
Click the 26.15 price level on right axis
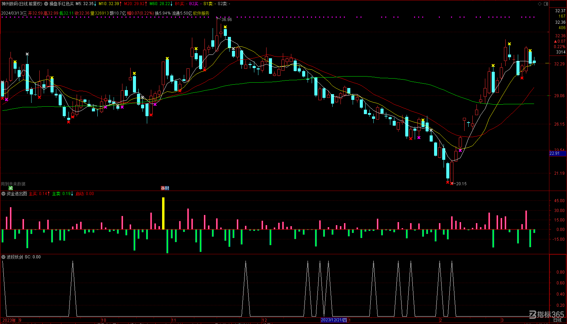tap(560, 124)
